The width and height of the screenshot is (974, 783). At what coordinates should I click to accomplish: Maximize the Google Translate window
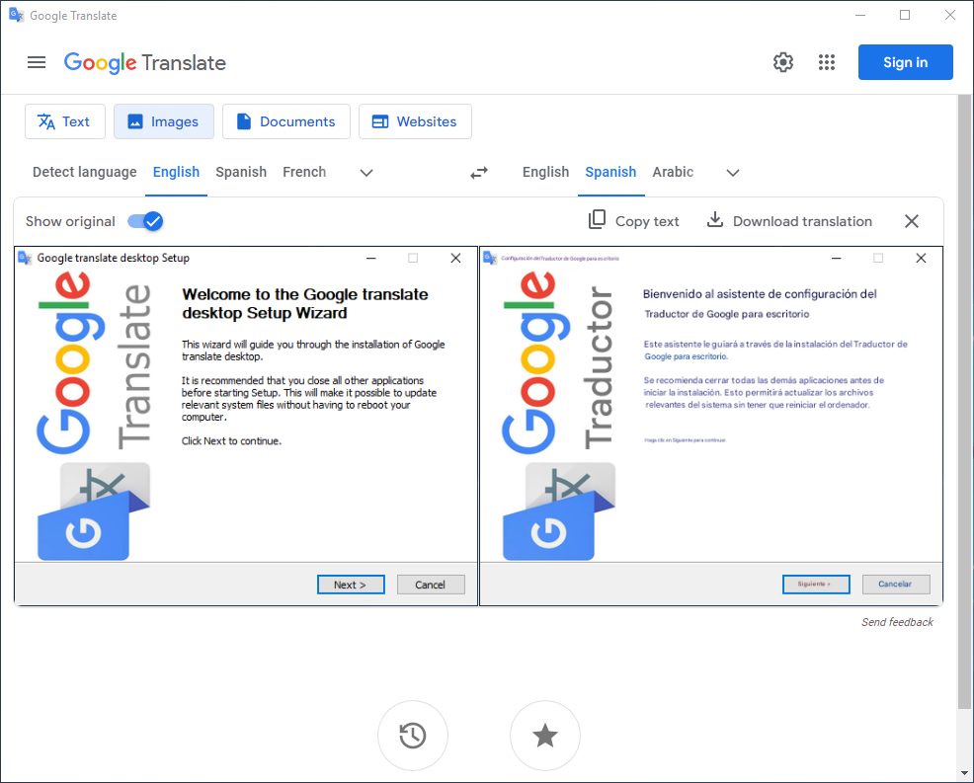905,15
